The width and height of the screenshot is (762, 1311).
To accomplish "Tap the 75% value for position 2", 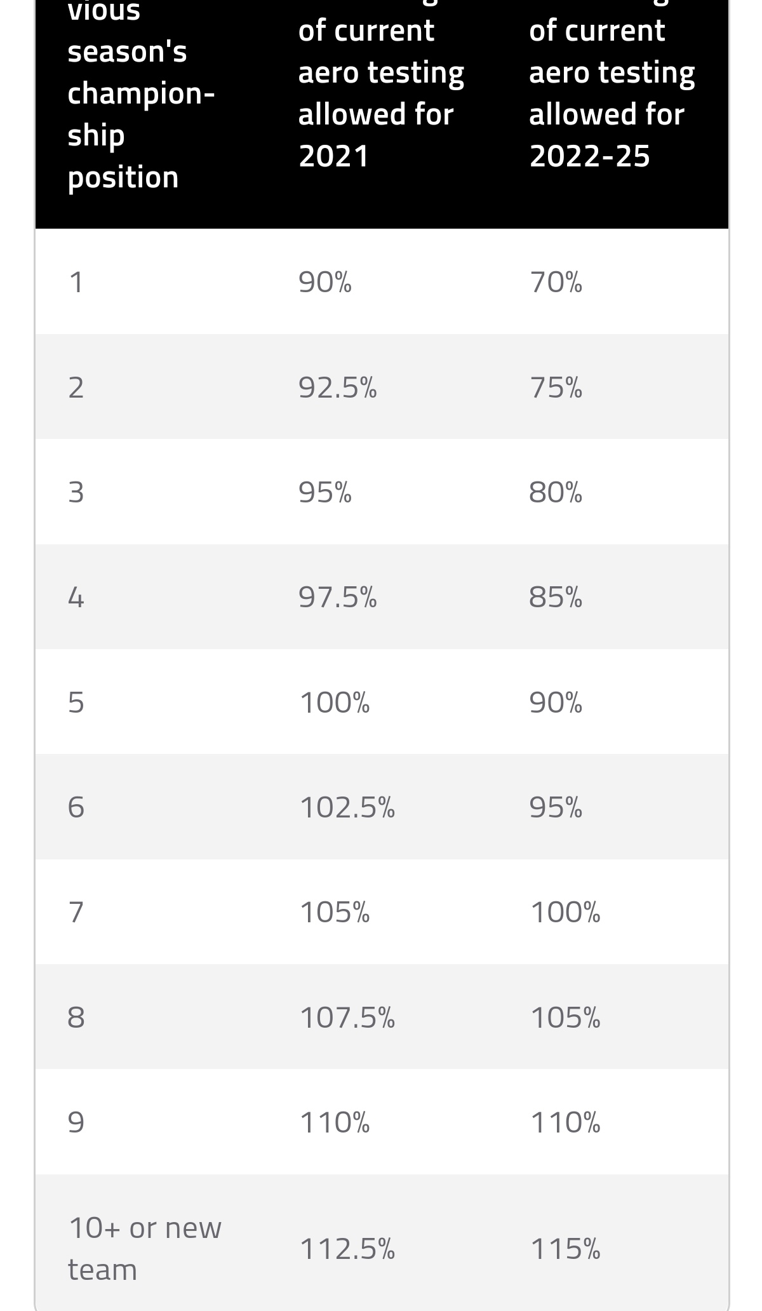I will click(x=556, y=387).
